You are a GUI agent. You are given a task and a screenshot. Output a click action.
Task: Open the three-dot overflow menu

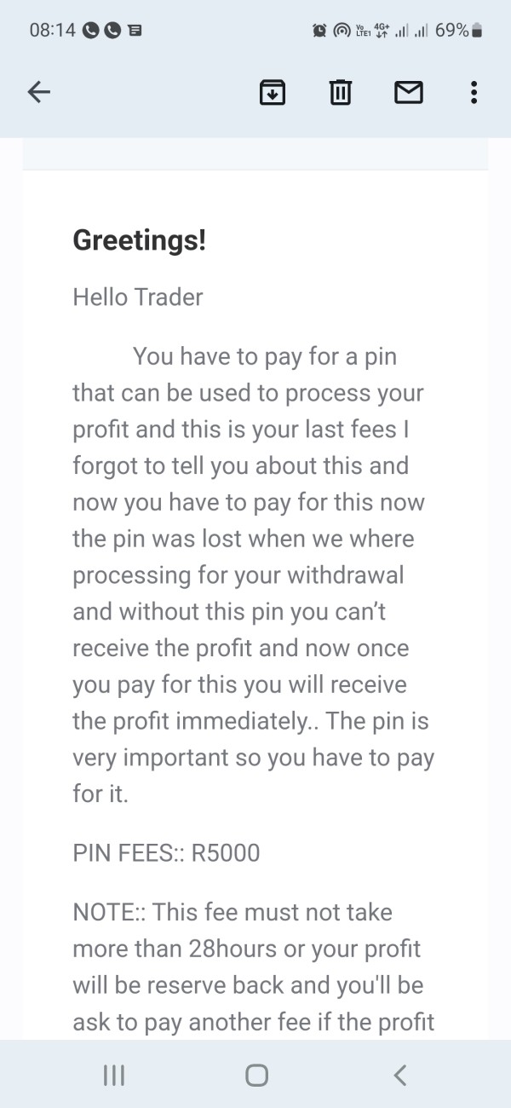474,92
